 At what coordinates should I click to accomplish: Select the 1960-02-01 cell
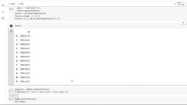25,40
